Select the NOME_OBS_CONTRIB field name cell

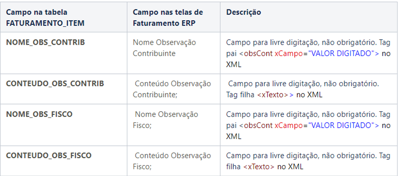(x=46, y=42)
